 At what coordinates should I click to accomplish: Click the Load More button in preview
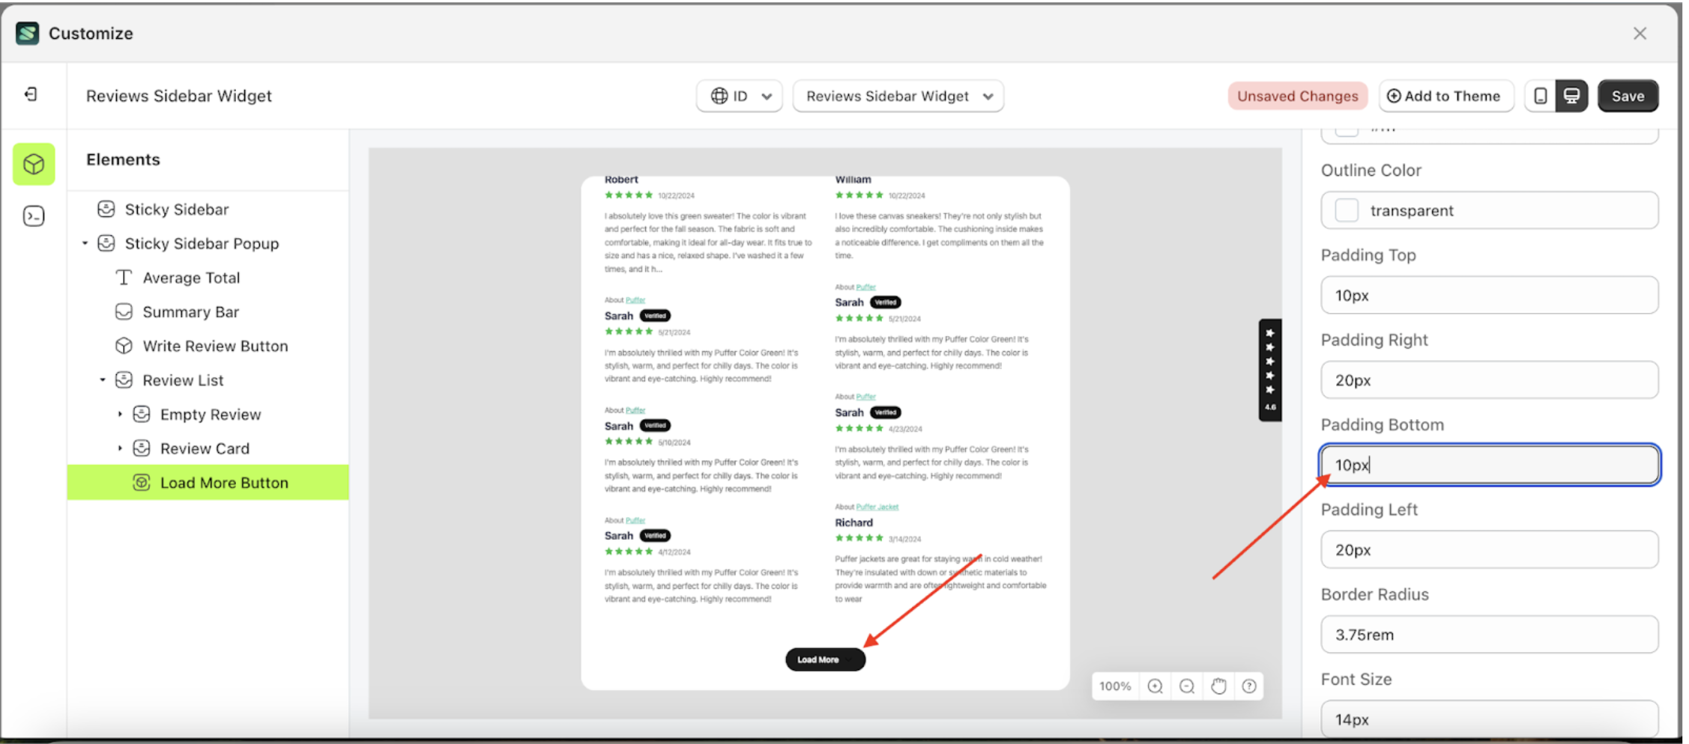click(x=824, y=659)
